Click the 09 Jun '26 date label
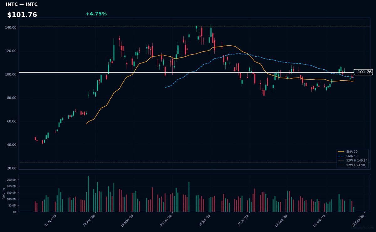The width and height of the screenshot is (376, 232). pyautogui.click(x=166, y=220)
